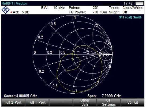Click the Refl(P1) Vector title text
The height and width of the screenshot is (108, 146).
click(14, 3)
